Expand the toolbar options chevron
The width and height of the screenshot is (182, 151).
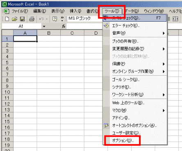62,19
